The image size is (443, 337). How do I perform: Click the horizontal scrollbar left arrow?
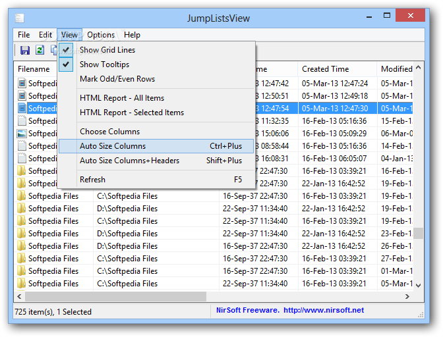[x=19, y=296]
